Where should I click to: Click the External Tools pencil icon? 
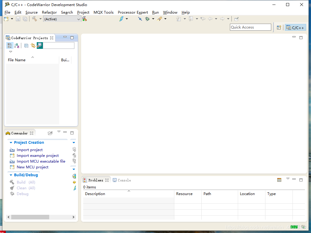pyautogui.click(x=159, y=19)
